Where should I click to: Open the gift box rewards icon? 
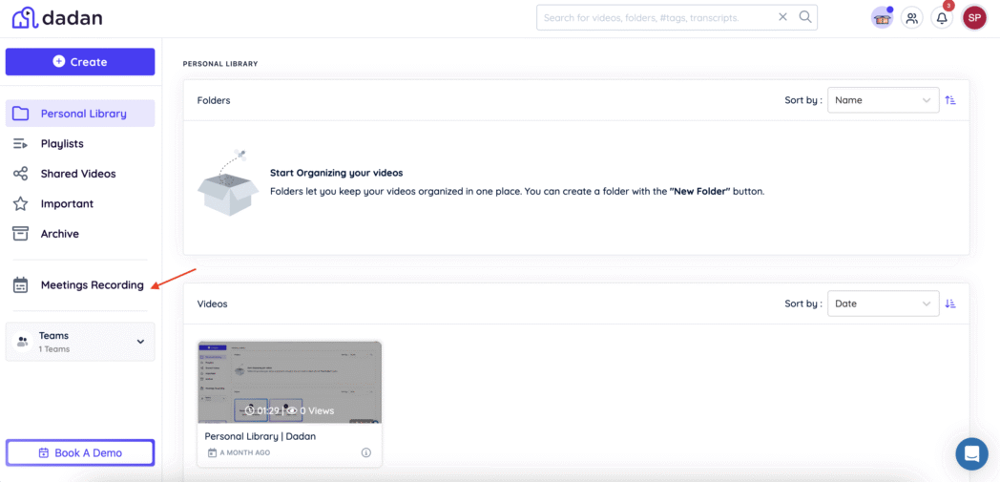[882, 18]
